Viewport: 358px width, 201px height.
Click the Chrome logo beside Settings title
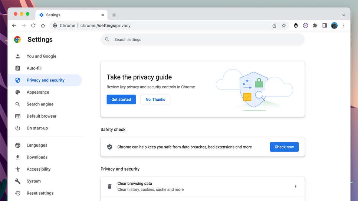click(x=17, y=40)
